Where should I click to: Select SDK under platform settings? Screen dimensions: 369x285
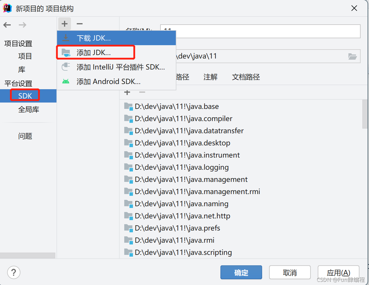coord(28,96)
